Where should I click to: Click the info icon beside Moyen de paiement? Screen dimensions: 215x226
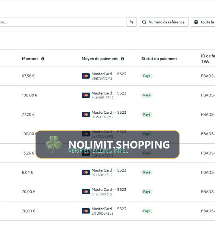pos(122,59)
